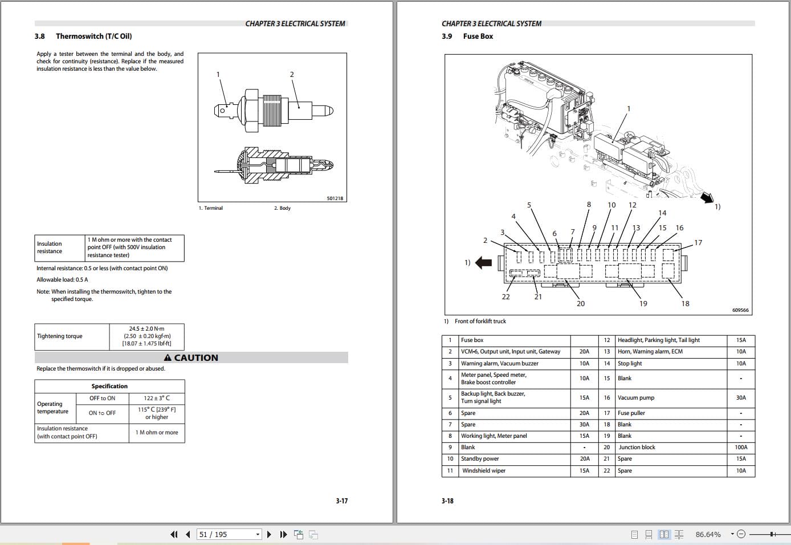791x545 pixels.
Task: Click '1. Terminal' figure label
Action: pos(210,208)
